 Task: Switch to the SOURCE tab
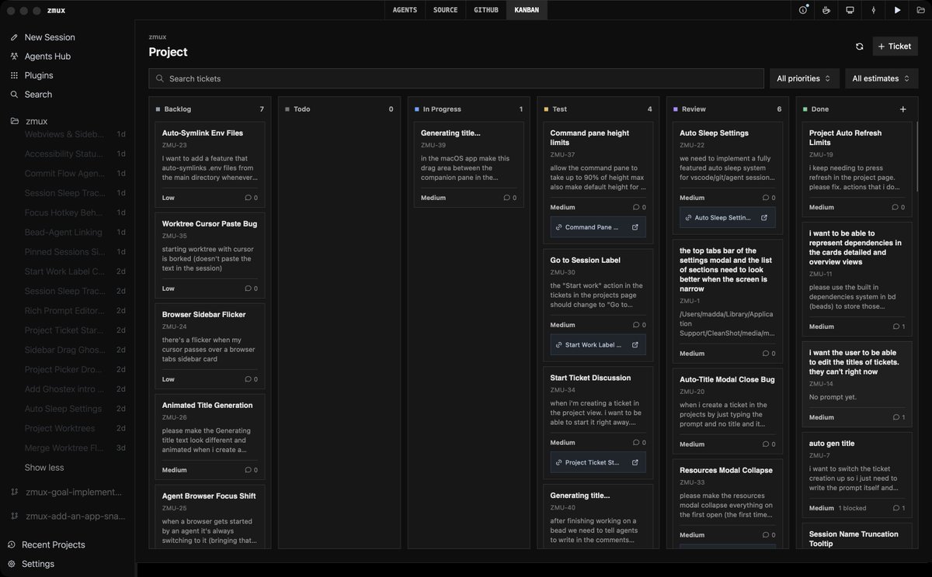(445, 10)
